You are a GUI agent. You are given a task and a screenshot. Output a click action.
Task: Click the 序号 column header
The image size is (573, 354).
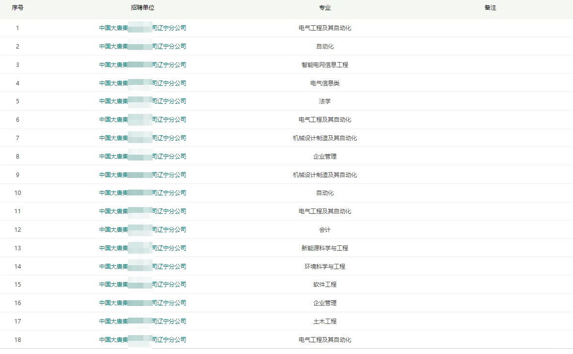[17, 8]
